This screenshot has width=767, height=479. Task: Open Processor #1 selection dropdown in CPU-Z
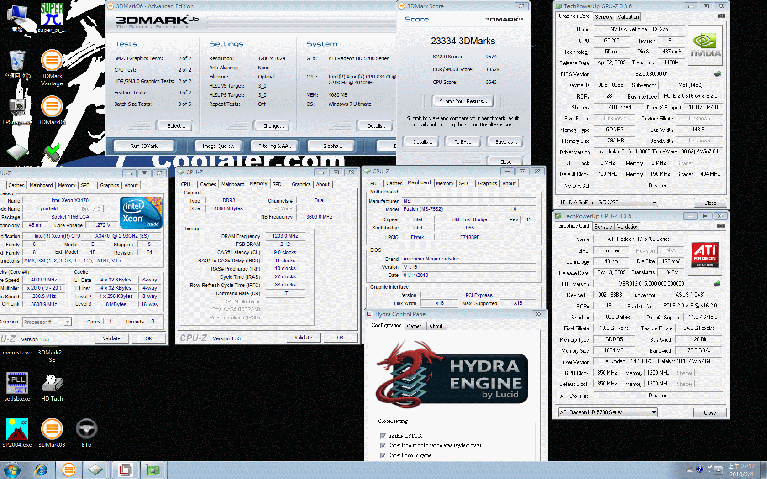pyautogui.click(x=47, y=322)
